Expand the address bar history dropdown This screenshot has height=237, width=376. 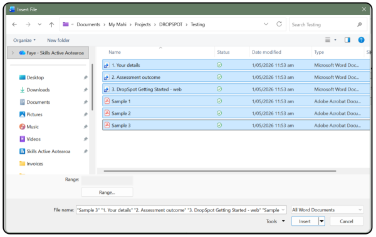coord(266,24)
